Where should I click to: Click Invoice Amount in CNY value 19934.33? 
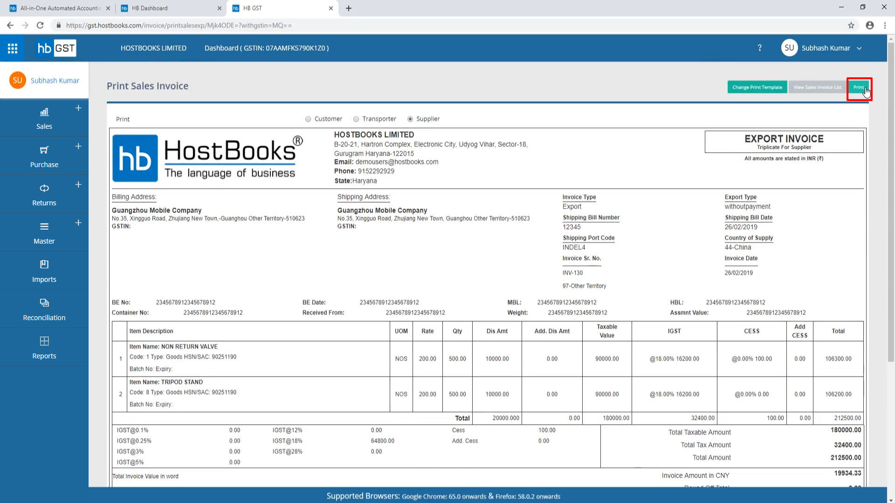[847, 473]
